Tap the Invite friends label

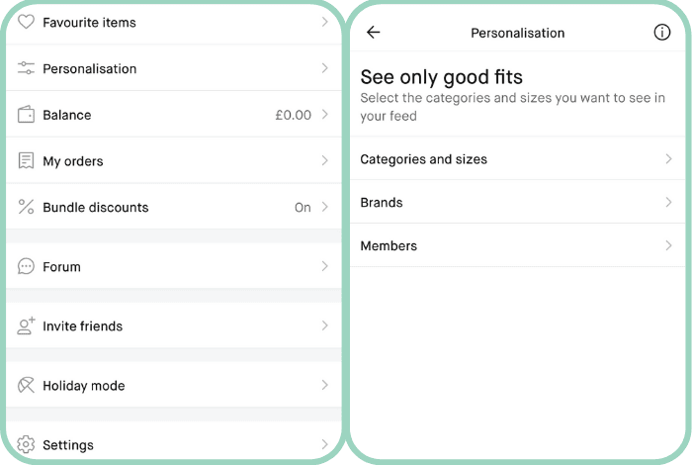click(x=82, y=326)
